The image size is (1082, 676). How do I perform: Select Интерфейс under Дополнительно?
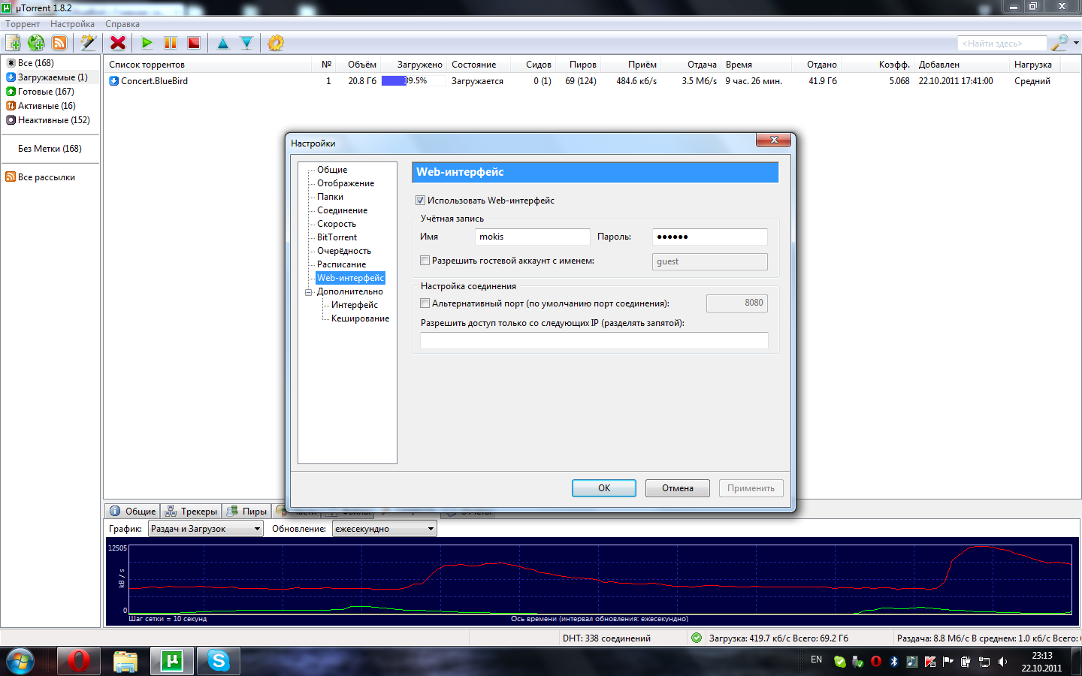355,305
